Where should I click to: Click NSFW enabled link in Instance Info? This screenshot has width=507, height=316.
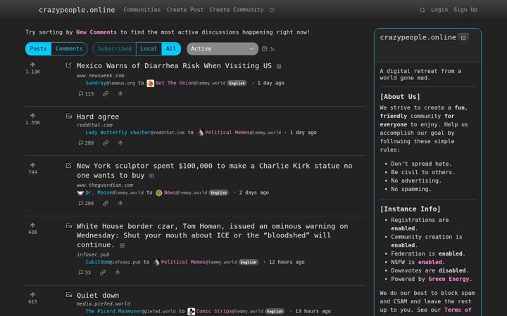coord(430,263)
